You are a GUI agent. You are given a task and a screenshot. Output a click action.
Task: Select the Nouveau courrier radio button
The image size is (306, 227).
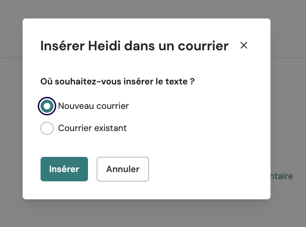coord(47,106)
